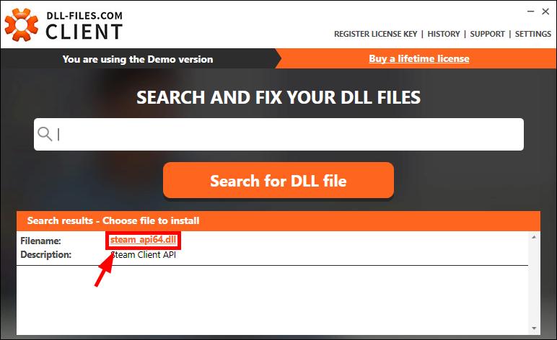Click the scroll up arrow in results
Screen dimensions: 557x340
pyautogui.click(x=534, y=237)
